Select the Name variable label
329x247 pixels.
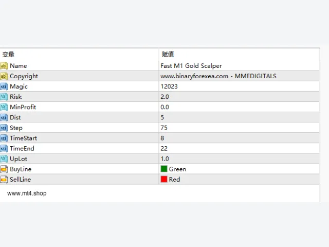19,66
